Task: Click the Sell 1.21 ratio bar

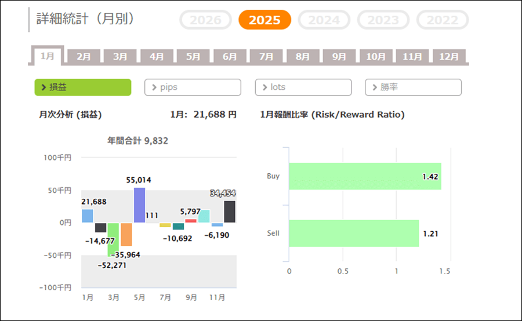Action: (354, 234)
